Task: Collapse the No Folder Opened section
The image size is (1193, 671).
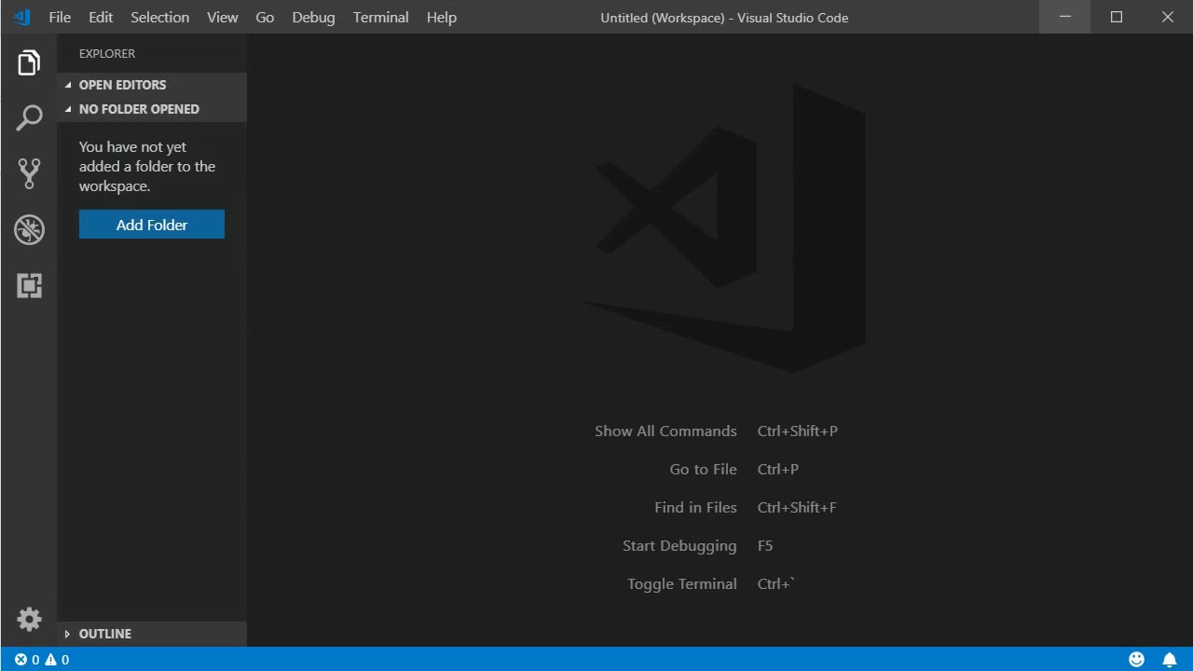Action: pyautogui.click(x=152, y=109)
